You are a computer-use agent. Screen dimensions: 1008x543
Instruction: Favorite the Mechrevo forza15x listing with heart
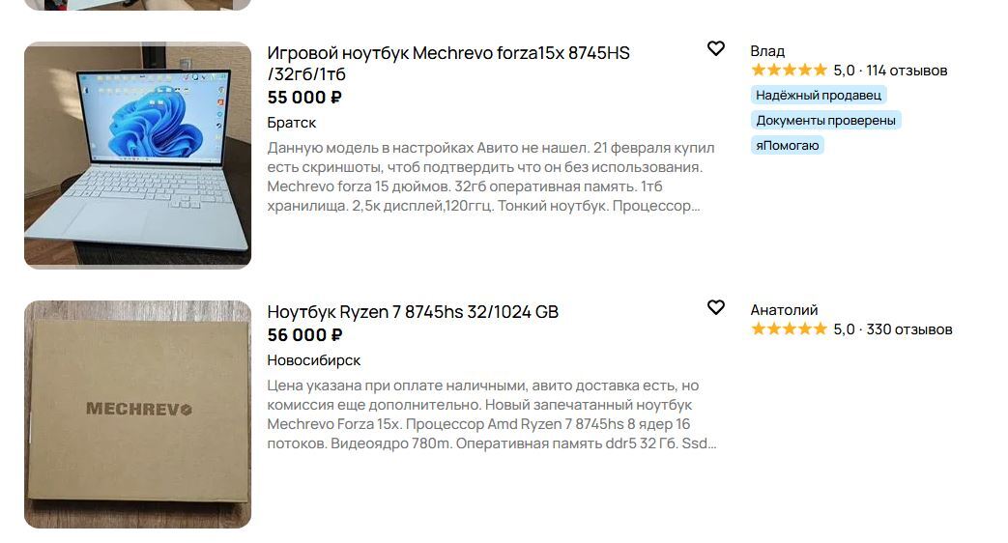(x=715, y=48)
